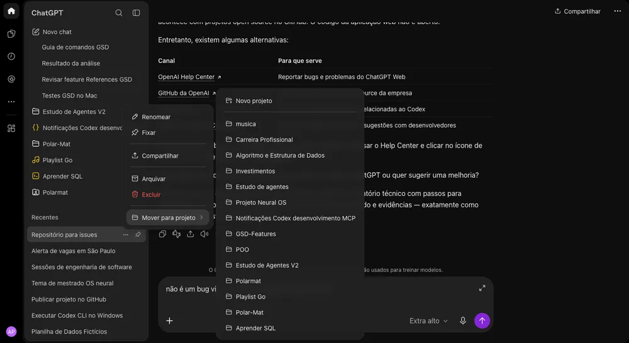This screenshot has width=629, height=343.
Task: Open the GitHub da OpenAI link
Action: (187, 93)
